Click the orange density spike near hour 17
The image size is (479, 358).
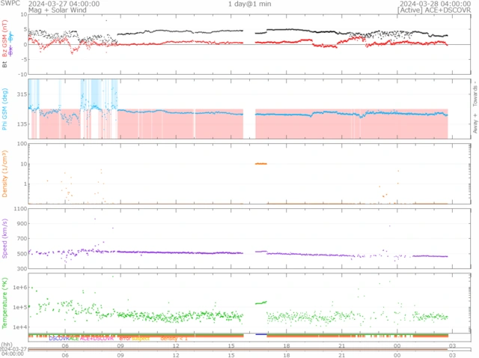(x=260, y=163)
